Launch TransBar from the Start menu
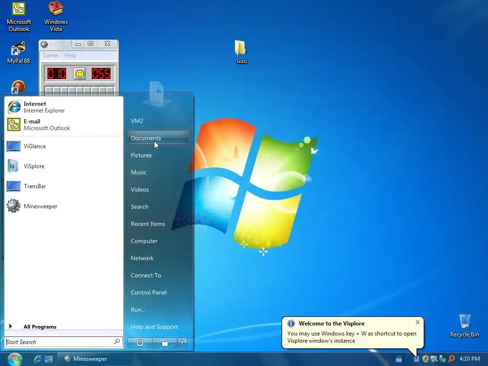This screenshot has height=366, width=488. point(64,186)
